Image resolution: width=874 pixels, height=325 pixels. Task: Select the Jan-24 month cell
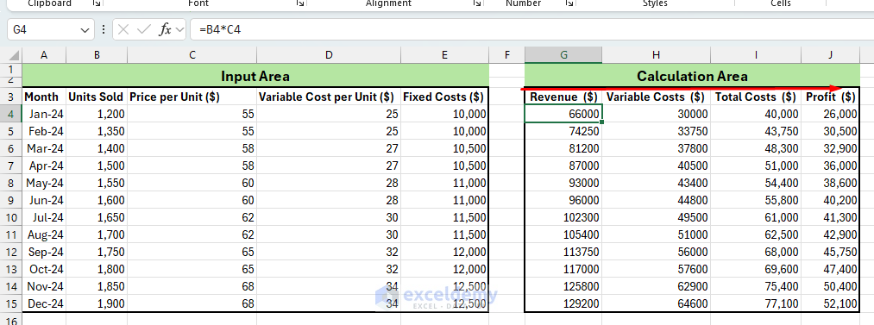point(44,114)
